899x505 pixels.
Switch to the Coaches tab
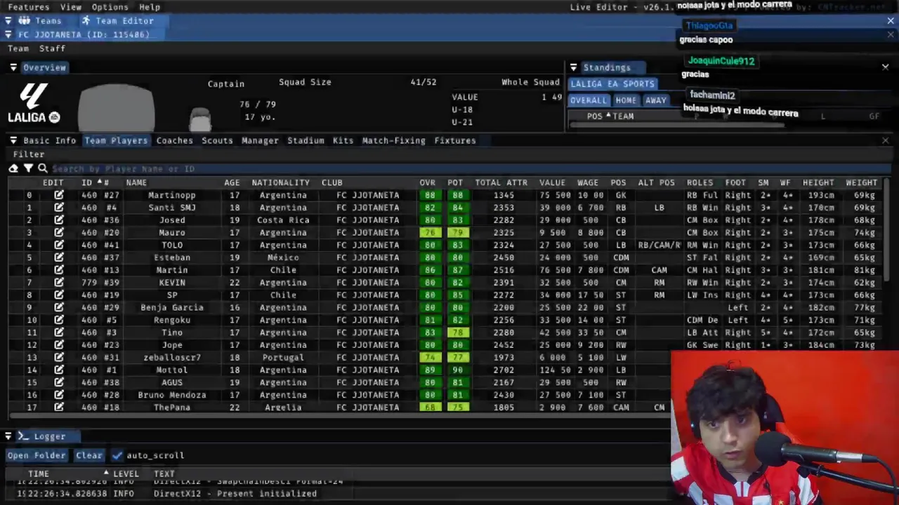[175, 140]
